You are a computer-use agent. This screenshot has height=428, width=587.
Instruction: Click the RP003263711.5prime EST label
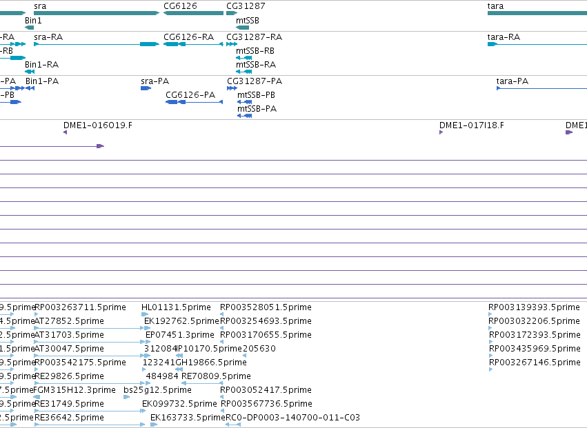(x=80, y=307)
